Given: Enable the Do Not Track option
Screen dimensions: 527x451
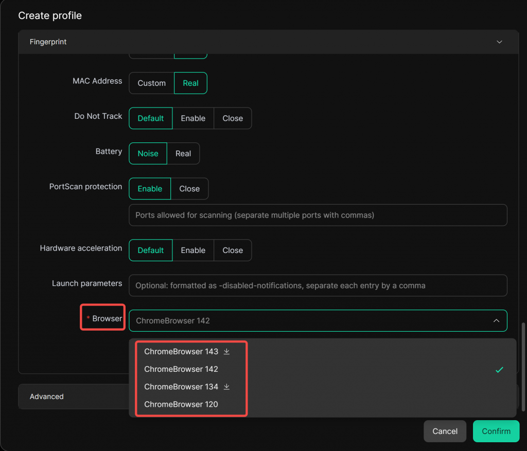Looking at the screenshot, I should click(193, 118).
